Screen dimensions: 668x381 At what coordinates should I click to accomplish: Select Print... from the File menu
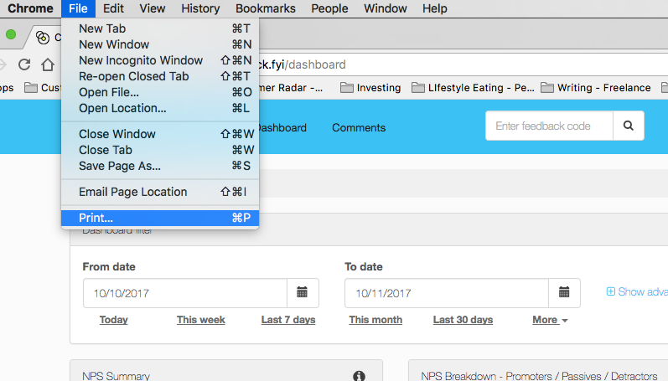coord(96,218)
